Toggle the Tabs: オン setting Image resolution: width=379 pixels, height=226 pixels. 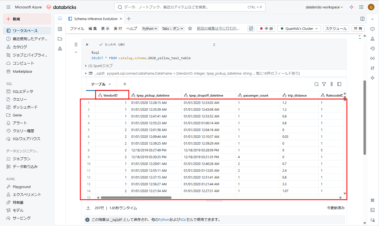(x=173, y=28)
